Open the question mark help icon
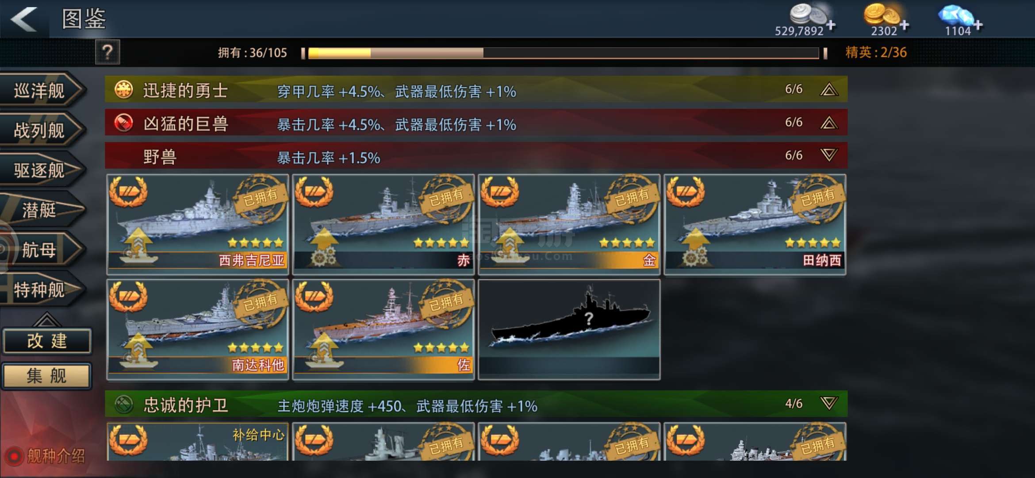 [x=107, y=53]
